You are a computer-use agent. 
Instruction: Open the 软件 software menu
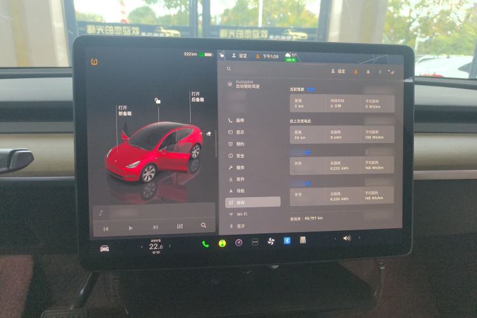[236, 179]
